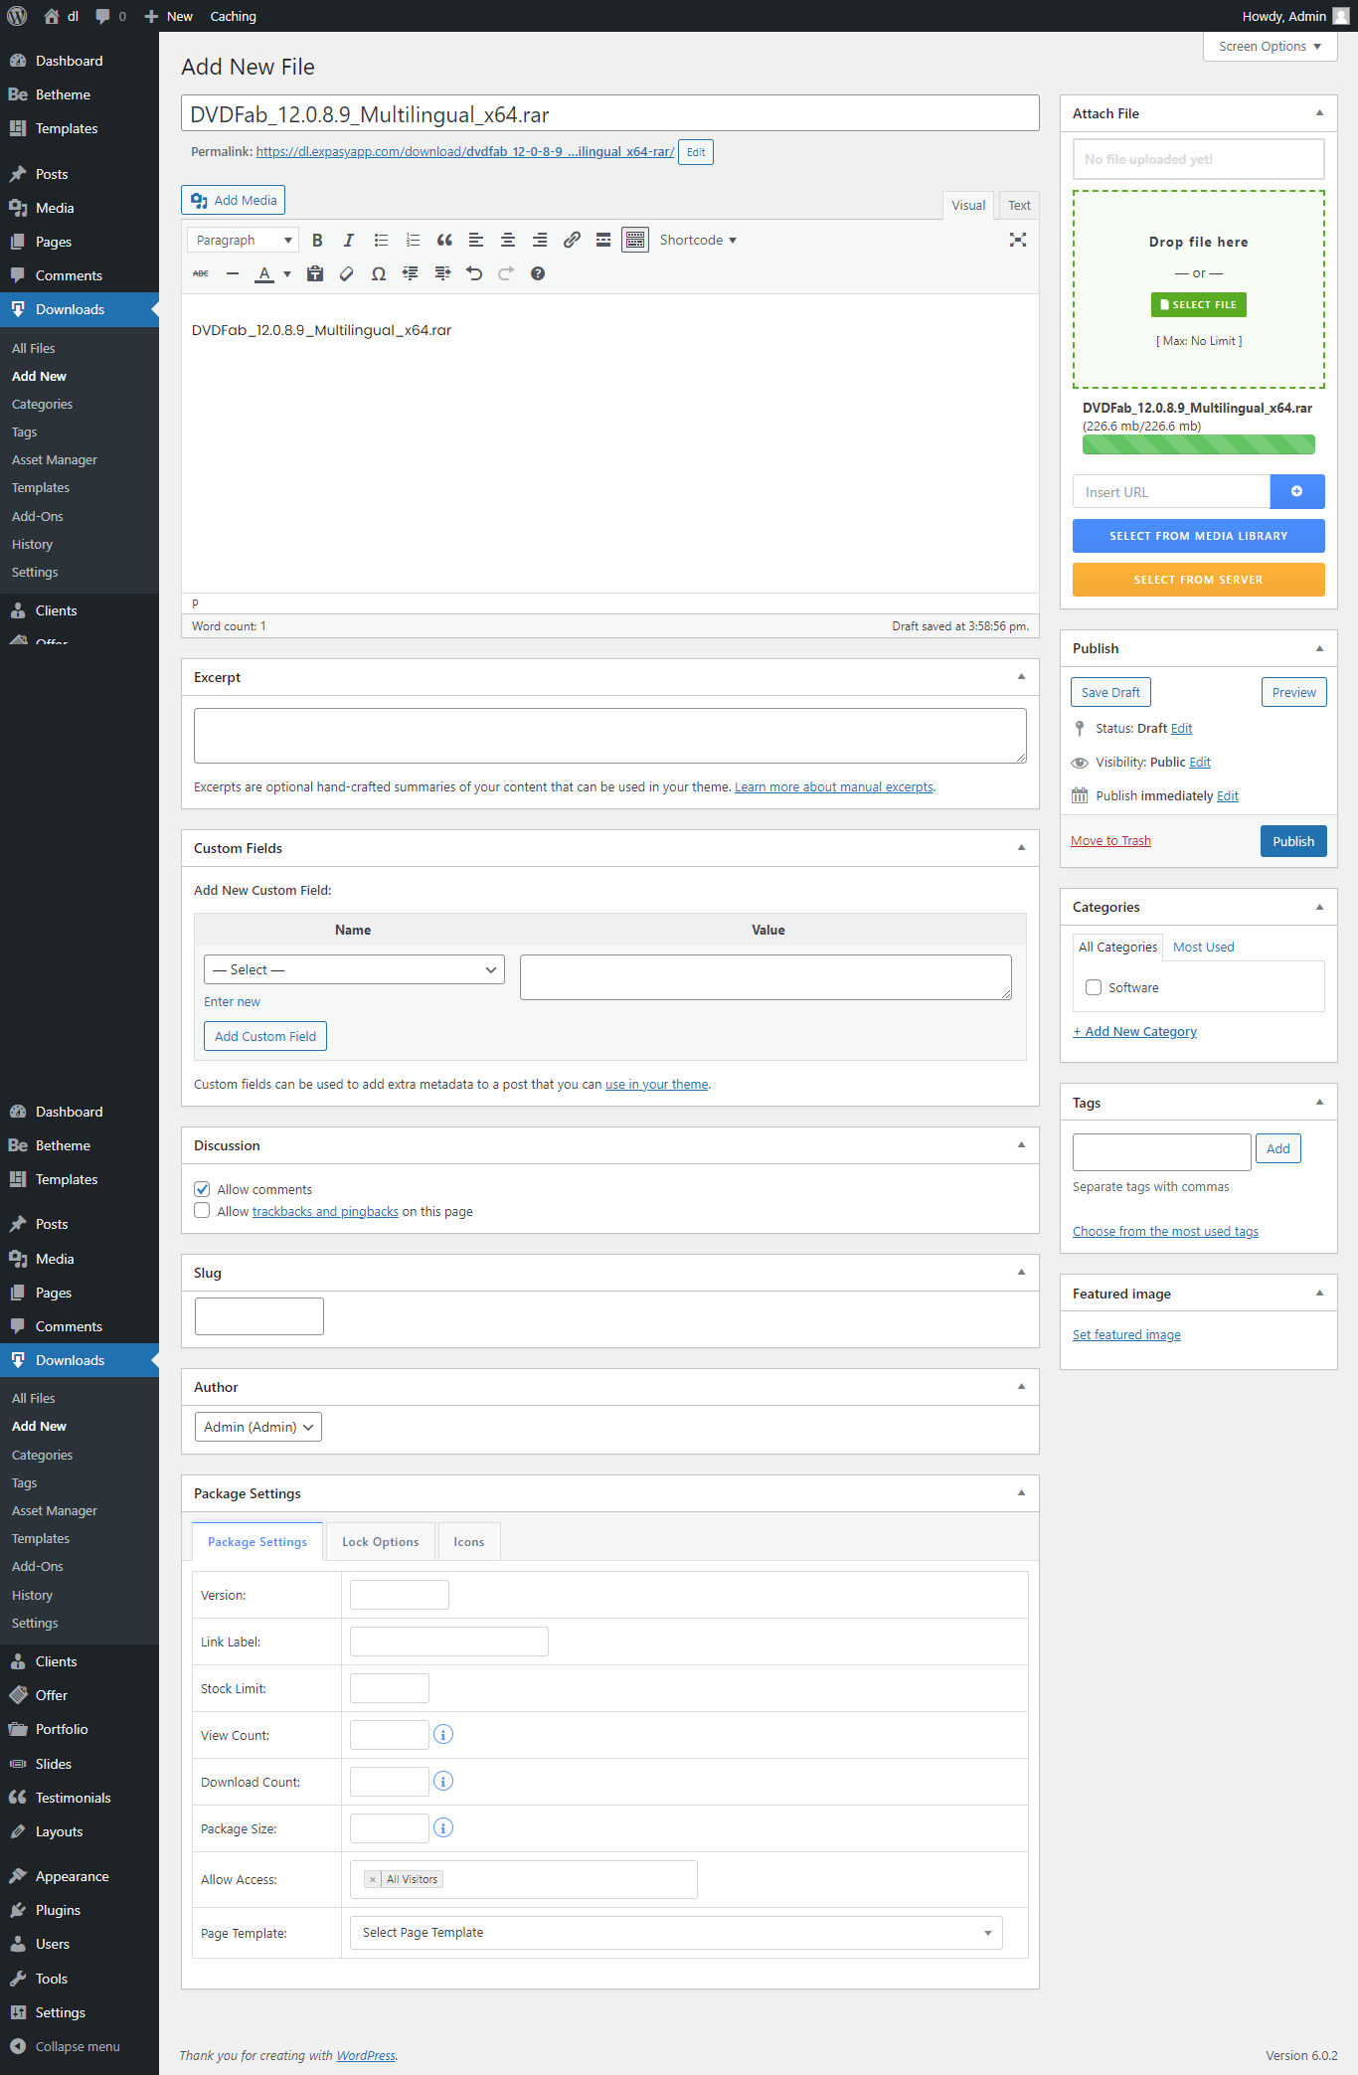1358x2075 pixels.
Task: Align text left
Action: point(476,240)
